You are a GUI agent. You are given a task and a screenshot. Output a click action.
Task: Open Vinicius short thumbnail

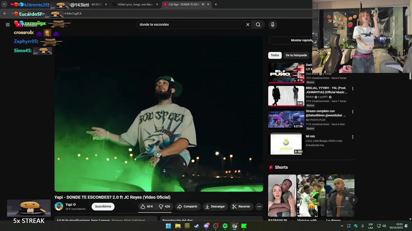[311, 196]
